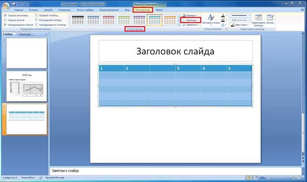This screenshot has width=307, height=182.
Task: Click Русский (Россия) language in status bar
Action: pyautogui.click(x=54, y=177)
